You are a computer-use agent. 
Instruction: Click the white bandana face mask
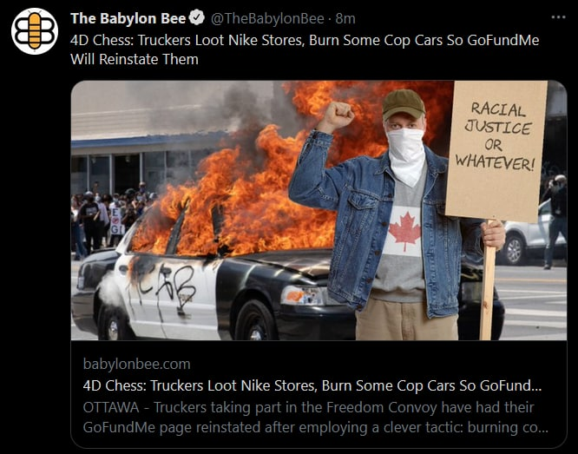pos(406,155)
